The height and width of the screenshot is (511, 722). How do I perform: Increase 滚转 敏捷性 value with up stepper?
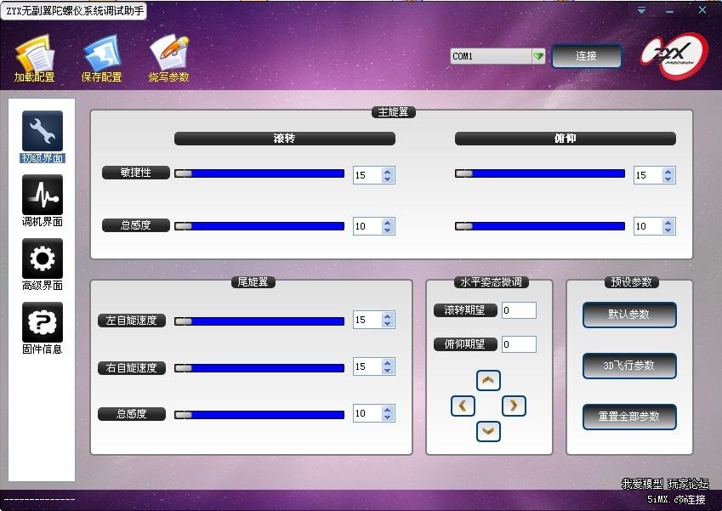point(388,171)
